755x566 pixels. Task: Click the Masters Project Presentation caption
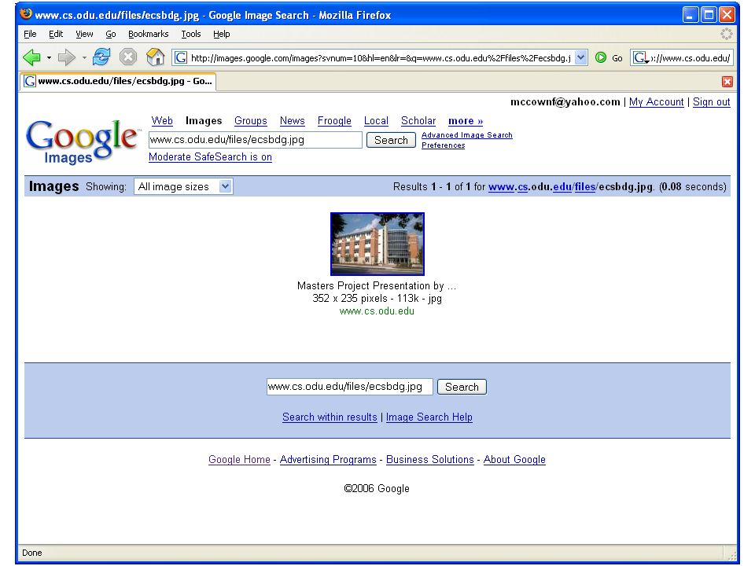click(377, 286)
